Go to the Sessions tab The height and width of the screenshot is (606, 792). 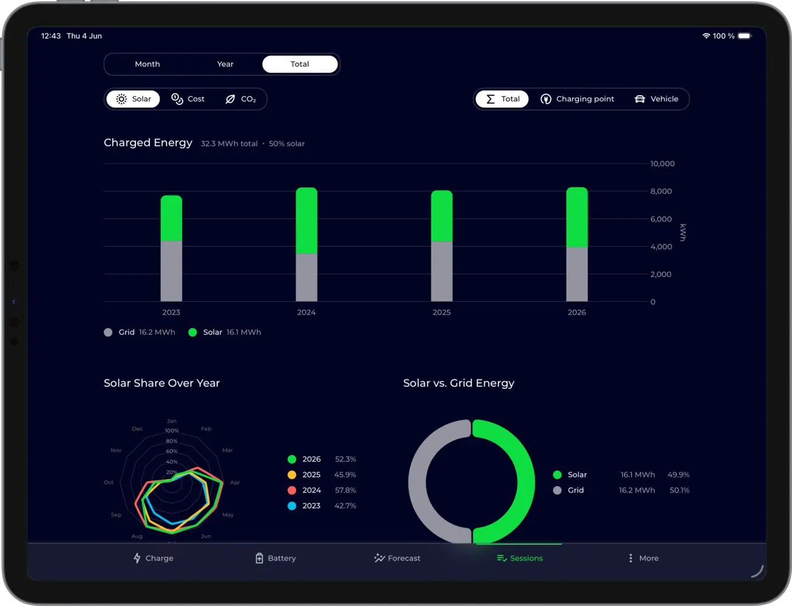point(520,558)
